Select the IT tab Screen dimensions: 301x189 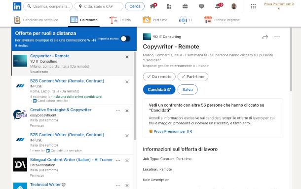point(186,20)
